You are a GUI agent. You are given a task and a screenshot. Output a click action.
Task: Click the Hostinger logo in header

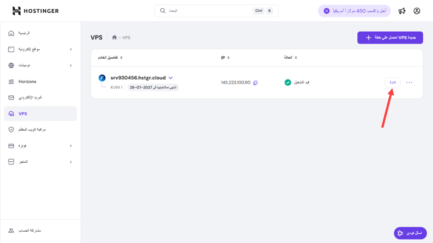pos(36,11)
